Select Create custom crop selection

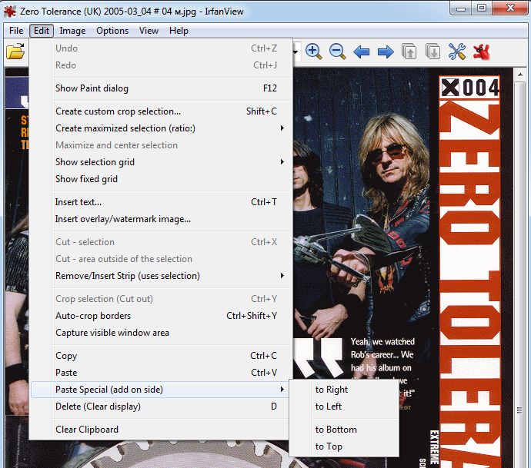(159, 111)
